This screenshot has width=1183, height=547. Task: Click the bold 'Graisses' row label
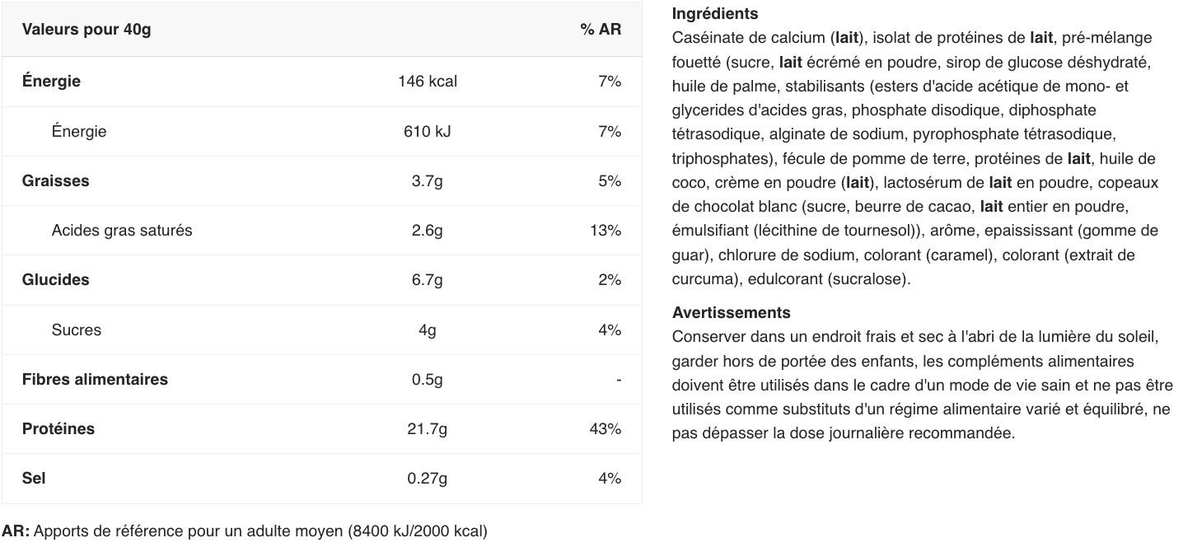56,181
